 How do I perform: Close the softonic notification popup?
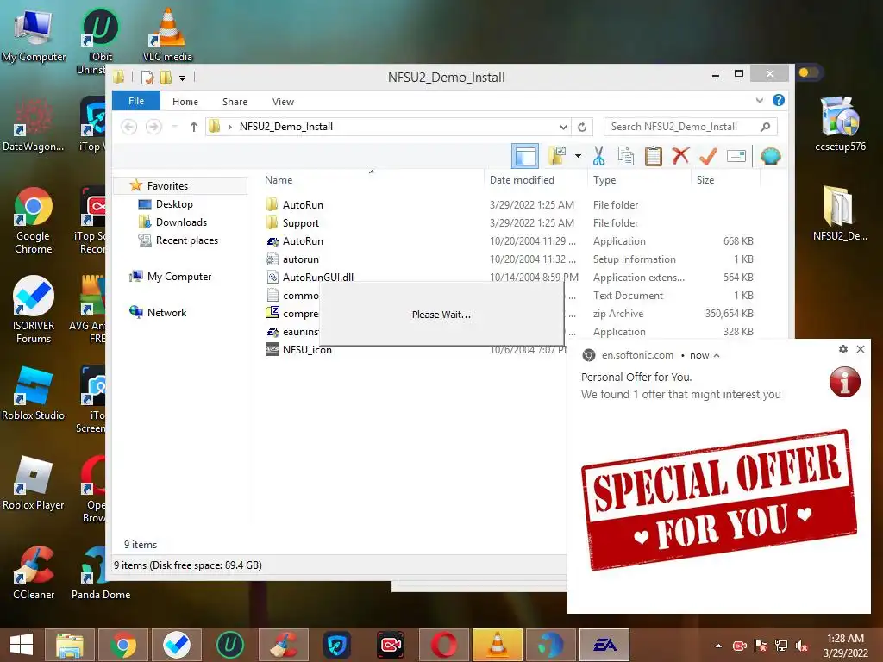(861, 349)
